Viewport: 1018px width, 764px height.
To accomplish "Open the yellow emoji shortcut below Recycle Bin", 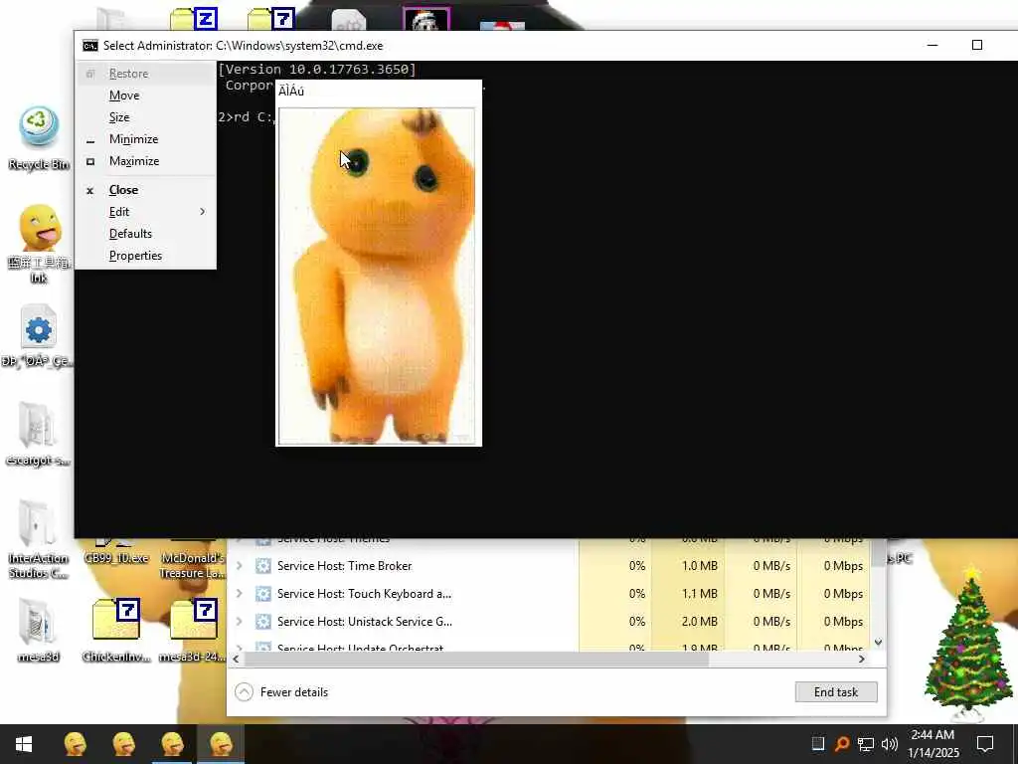I will pyautogui.click(x=39, y=244).
